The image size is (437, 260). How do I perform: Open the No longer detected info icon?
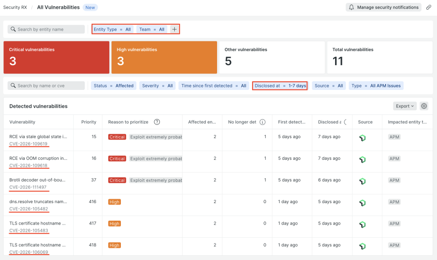[x=263, y=122]
